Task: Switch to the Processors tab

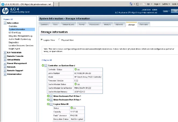Action: [94, 25]
